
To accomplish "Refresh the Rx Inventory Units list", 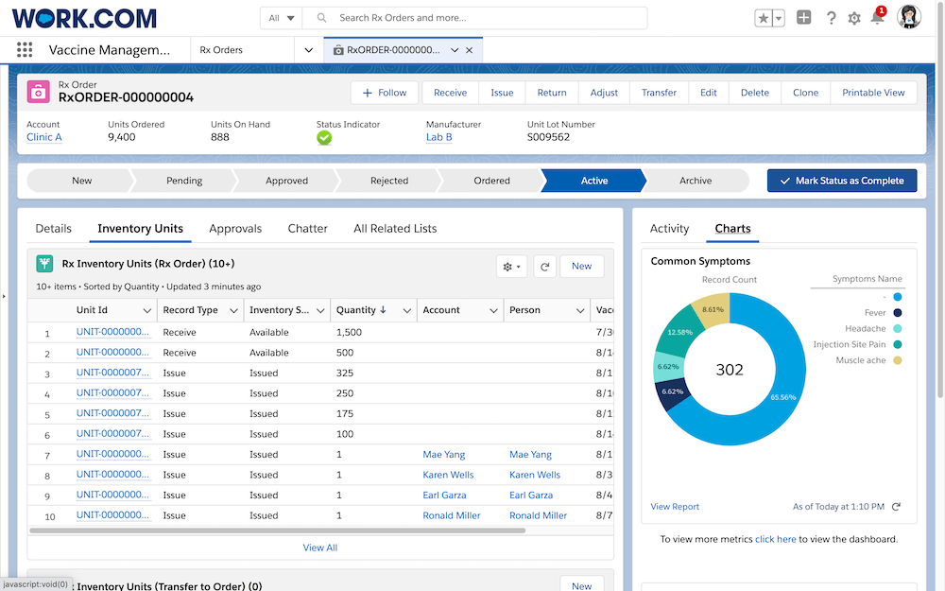I will point(544,267).
